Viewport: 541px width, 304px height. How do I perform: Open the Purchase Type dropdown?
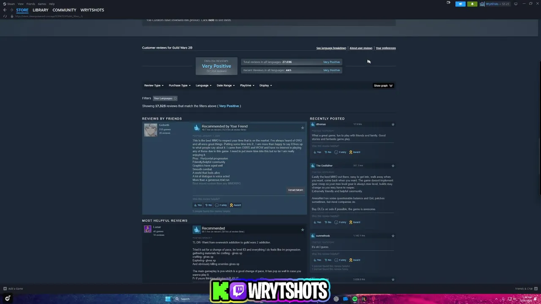coord(180,85)
